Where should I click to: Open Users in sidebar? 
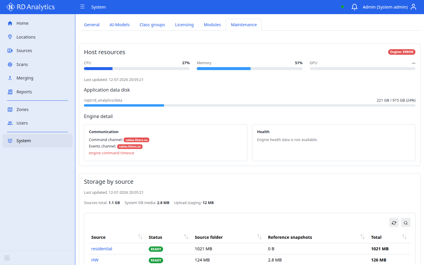[x=37, y=123]
